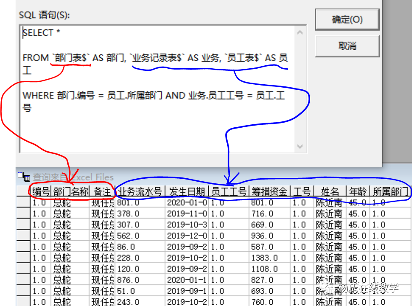This screenshot has height=306, width=412.
Task: Click the date cell 2020-01-0 in first row
Action: pos(186,203)
